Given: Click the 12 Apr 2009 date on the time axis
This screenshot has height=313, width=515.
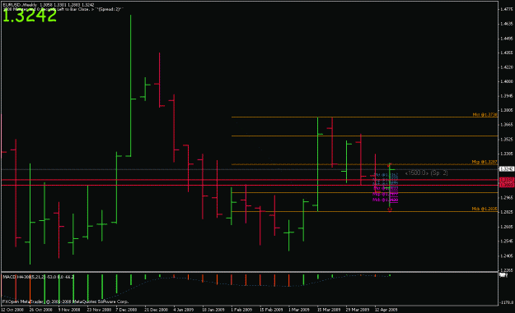Looking at the screenshot, I should coord(386,310).
